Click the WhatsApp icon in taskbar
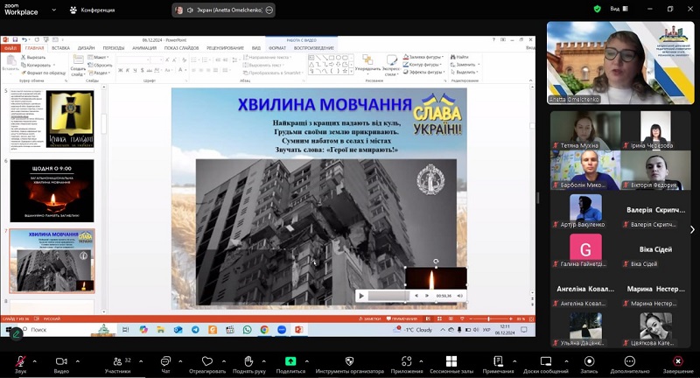The width and height of the screenshot is (700, 378). [x=248, y=330]
